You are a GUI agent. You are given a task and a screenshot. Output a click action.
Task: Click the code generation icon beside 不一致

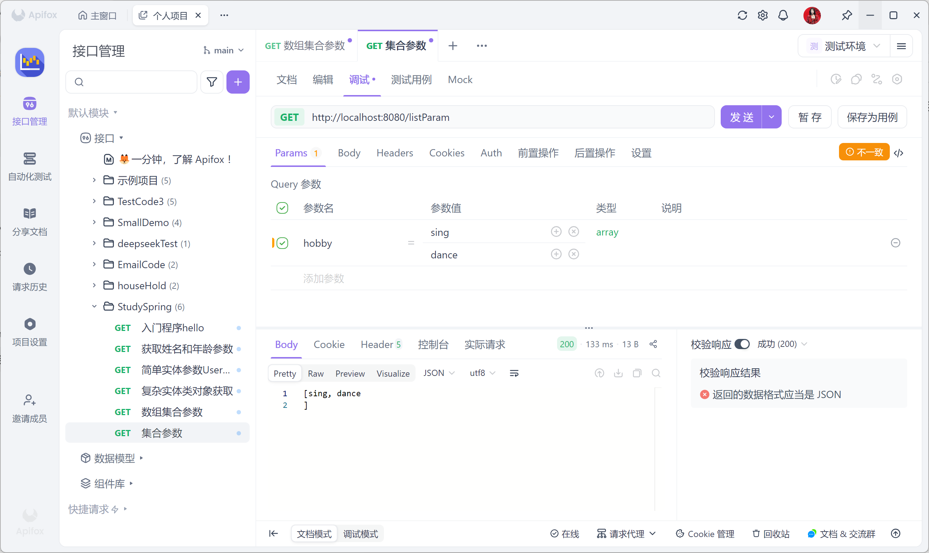coord(899,153)
